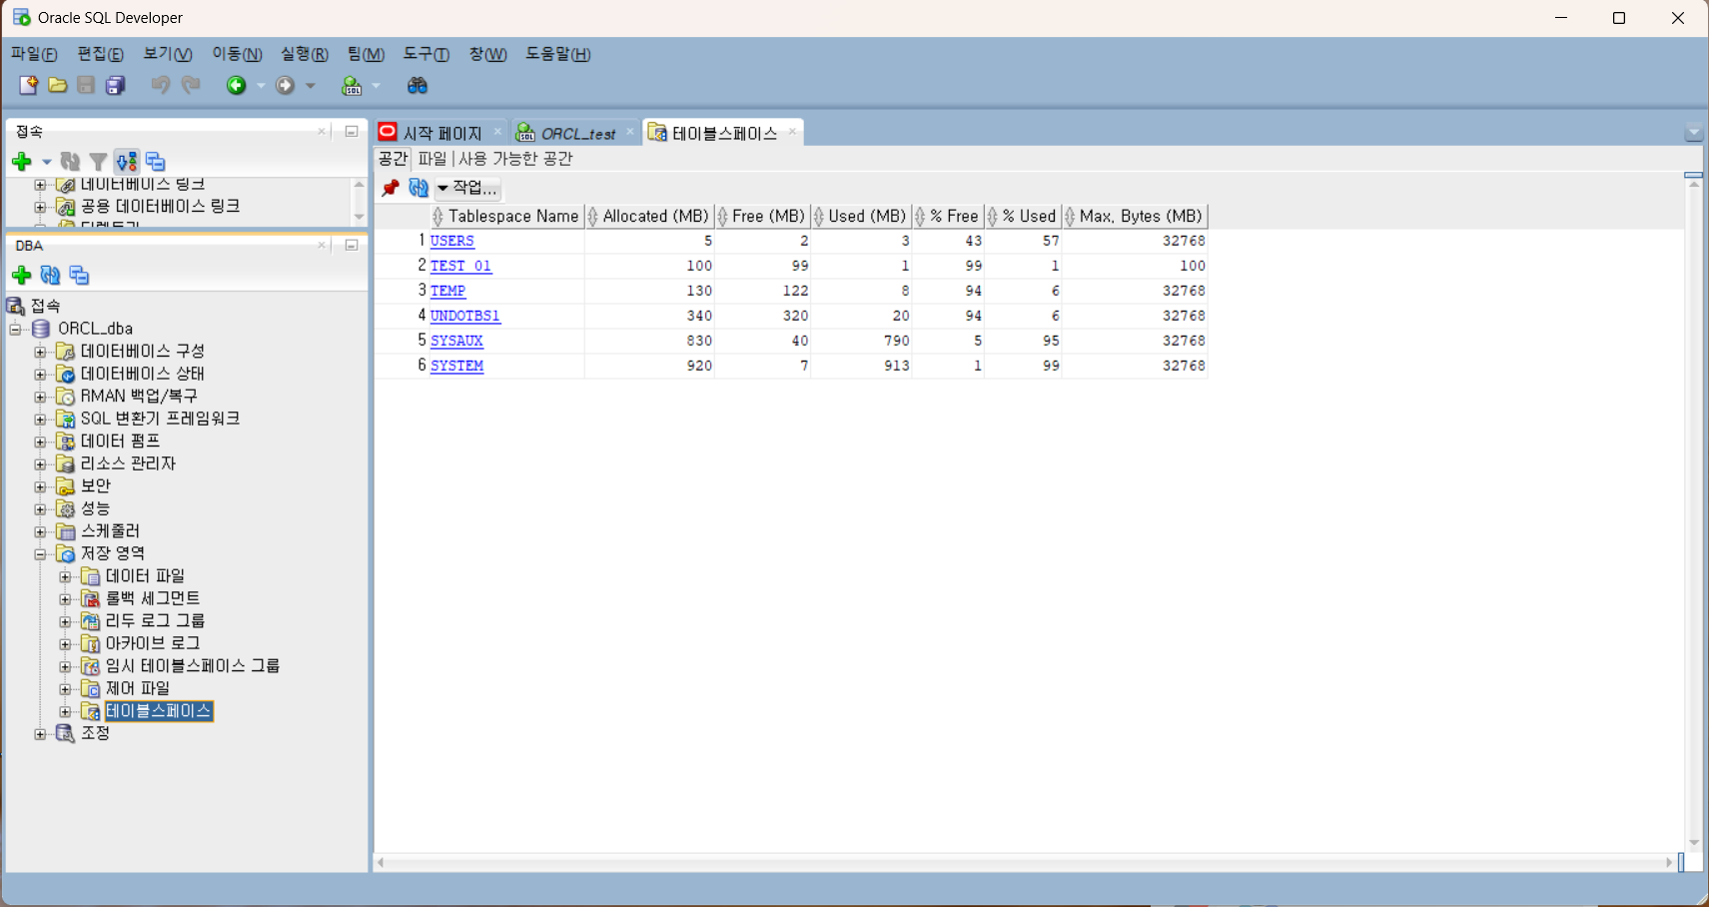Select the 공용 데이터베이스 링크 tree node
This screenshot has height=907, width=1709.
[x=160, y=206]
